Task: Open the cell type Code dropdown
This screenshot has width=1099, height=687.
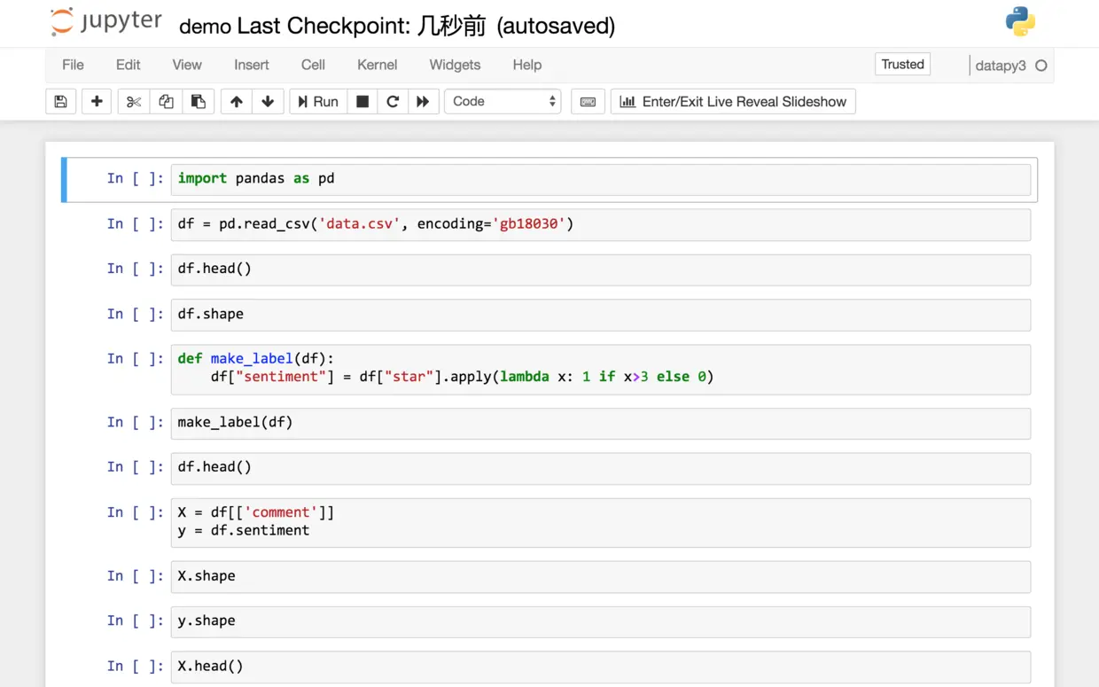Action: click(x=503, y=101)
